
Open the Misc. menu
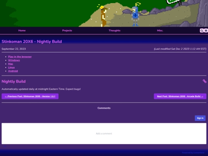[160, 30]
